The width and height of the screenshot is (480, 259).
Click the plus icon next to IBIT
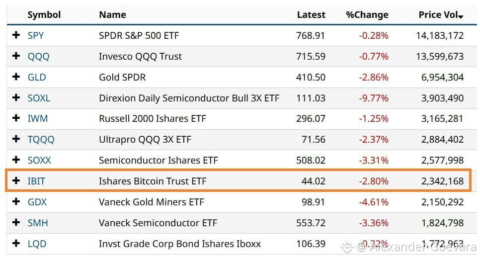pyautogui.click(x=16, y=180)
